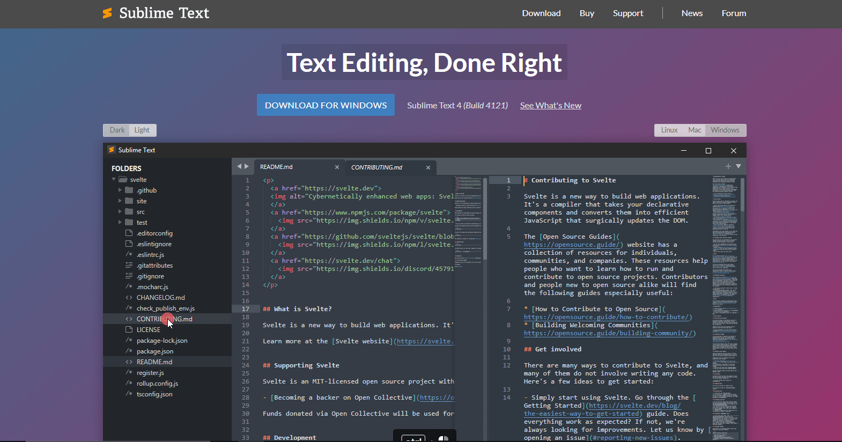The height and width of the screenshot is (442, 842).
Task: Click line number 17 in README gutter
Action: (246, 309)
